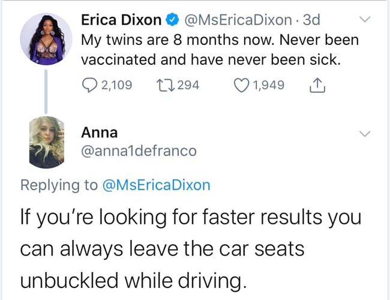Click the blue verified badge
The height and width of the screenshot is (300, 390).
pos(171,20)
